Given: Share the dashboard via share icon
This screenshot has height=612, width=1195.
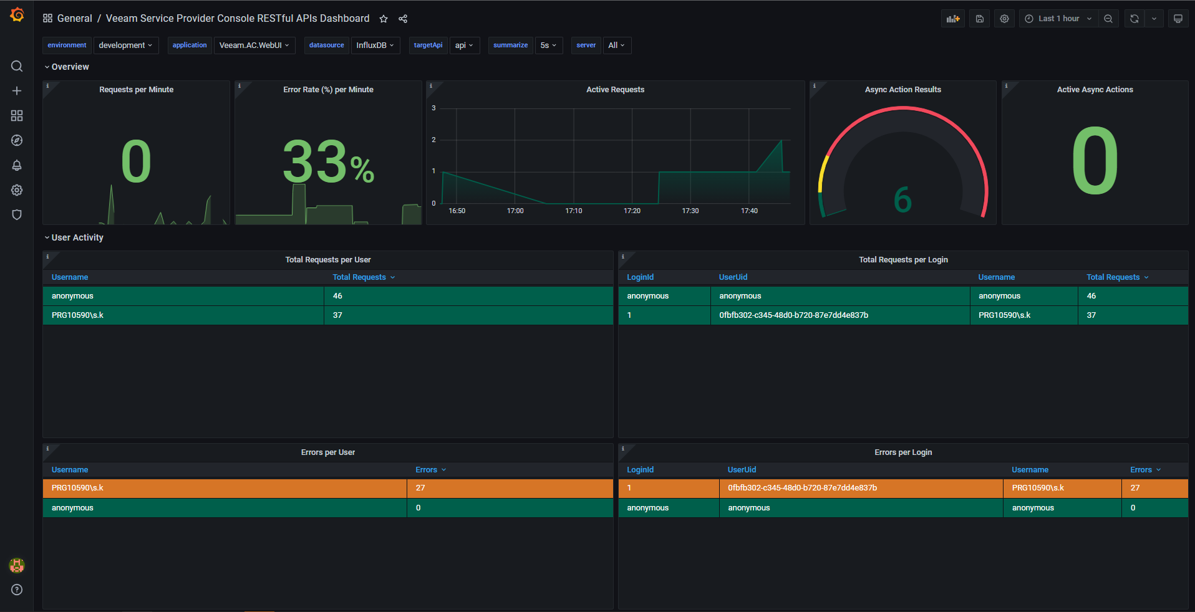Looking at the screenshot, I should click(403, 19).
